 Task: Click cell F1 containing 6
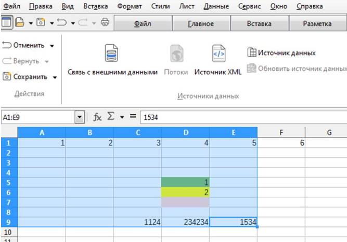281,143
